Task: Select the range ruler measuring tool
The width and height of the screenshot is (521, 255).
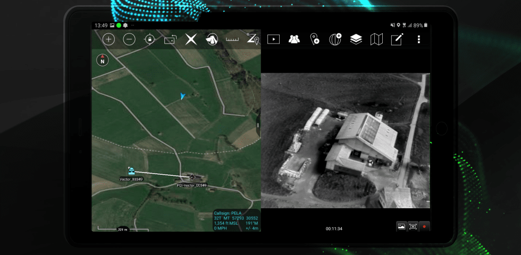Action: pos(232,39)
